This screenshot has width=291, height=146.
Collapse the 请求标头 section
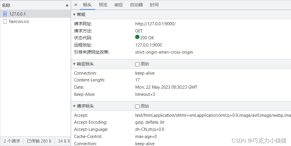(74, 106)
